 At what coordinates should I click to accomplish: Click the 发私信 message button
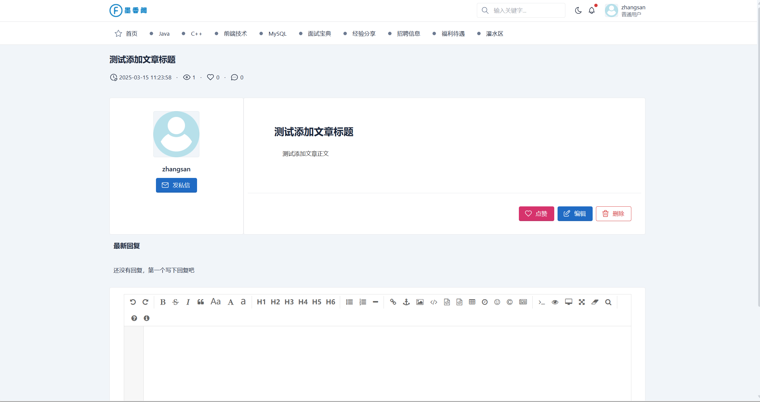(x=176, y=185)
